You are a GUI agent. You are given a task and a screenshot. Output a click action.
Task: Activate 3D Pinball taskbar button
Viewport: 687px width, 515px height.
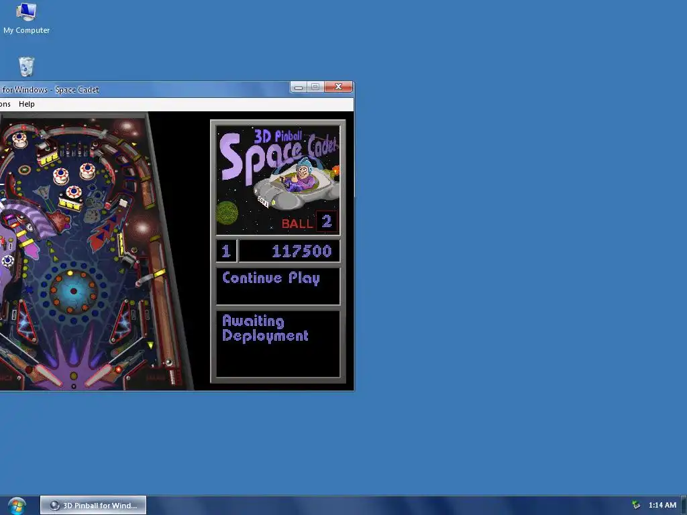(x=93, y=506)
